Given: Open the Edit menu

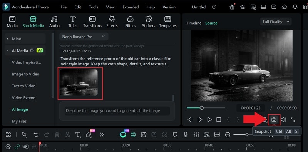Looking at the screenshot, I should [78, 7].
